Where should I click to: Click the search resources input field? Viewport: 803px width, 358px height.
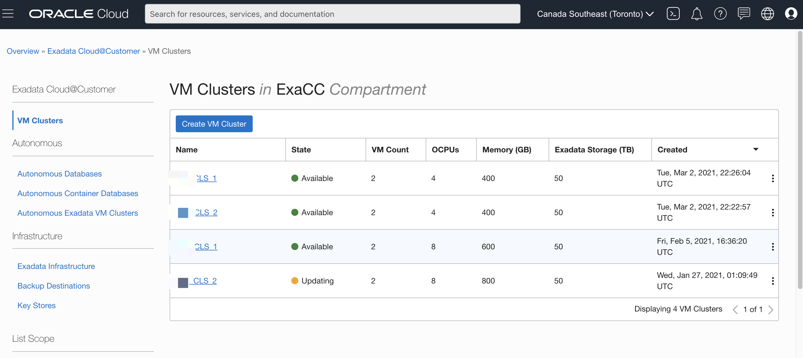[332, 14]
